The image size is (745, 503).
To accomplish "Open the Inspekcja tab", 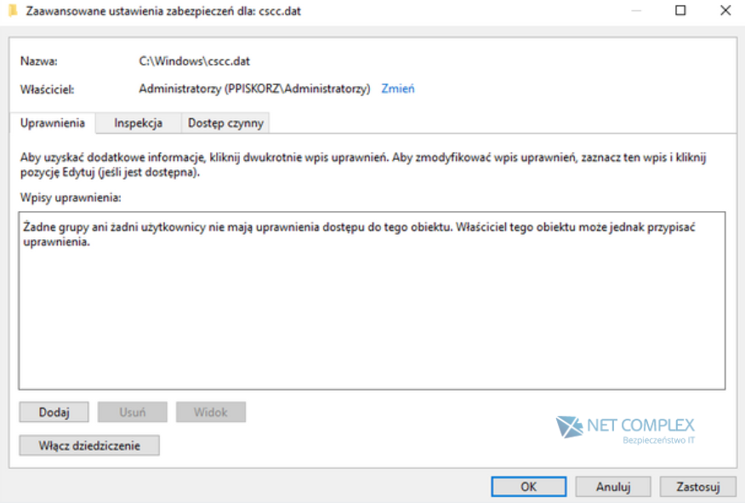I will coord(139,123).
